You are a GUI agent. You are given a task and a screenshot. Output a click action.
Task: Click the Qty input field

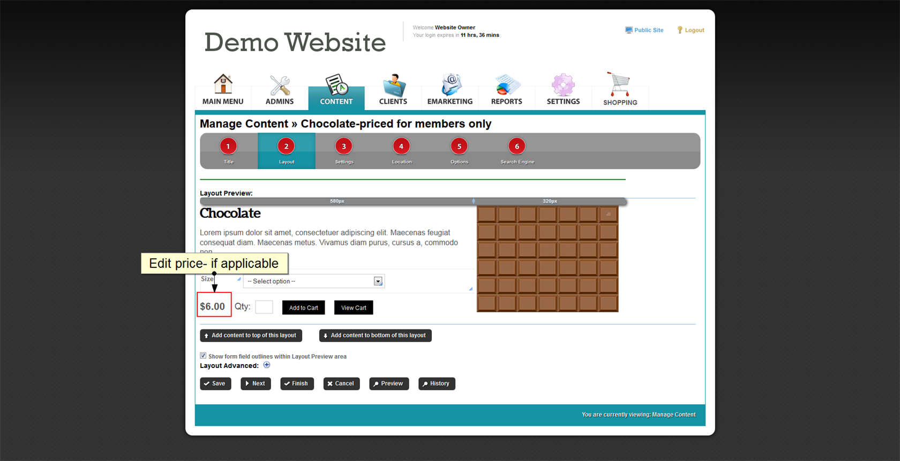pos(264,307)
